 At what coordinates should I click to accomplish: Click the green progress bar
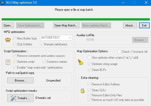pos(76,19)
